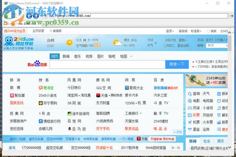Viewport: 236px width, 157px height.
Task: Click 切换 city switch under 台州
Action: click(x=51, y=46)
